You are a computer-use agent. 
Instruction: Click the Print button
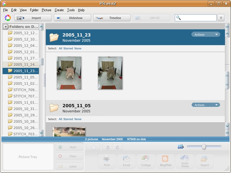click(x=107, y=161)
